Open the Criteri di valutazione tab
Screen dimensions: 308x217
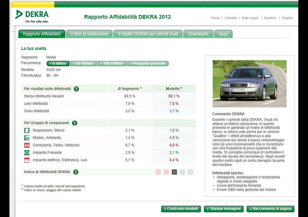click(89, 34)
